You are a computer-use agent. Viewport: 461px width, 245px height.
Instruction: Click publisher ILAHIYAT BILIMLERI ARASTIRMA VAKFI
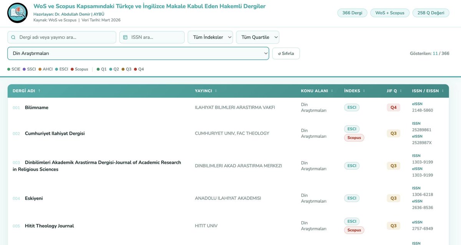pos(235,108)
